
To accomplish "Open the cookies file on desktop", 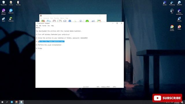I will [11, 3].
